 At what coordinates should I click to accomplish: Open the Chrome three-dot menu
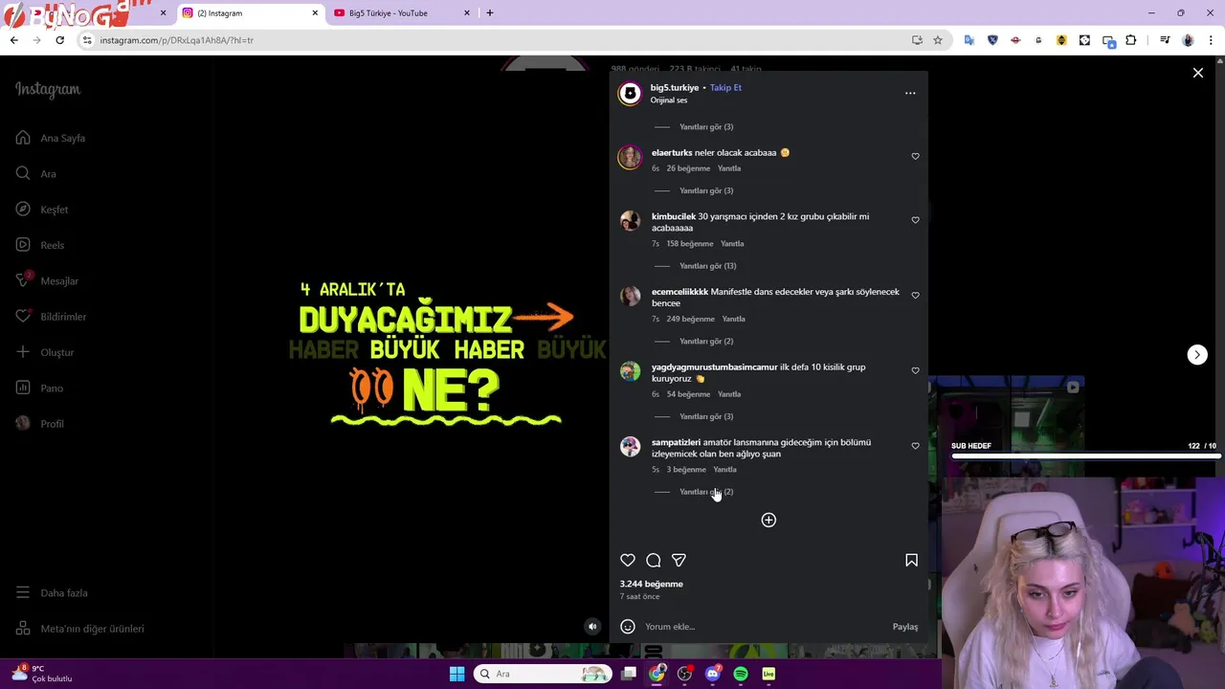coord(1212,40)
